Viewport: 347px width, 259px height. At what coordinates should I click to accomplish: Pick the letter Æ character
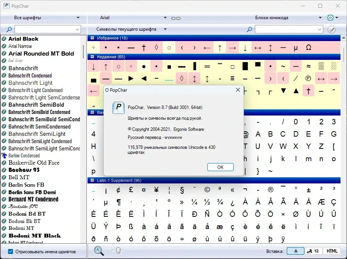coord(321,202)
